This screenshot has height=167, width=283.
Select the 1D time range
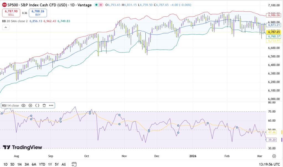point(6,164)
